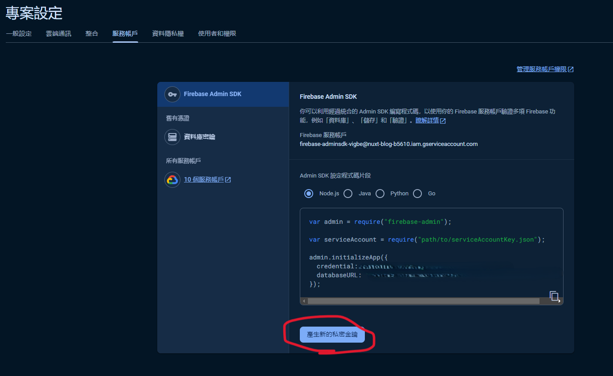Select Firebase Admin SDK in the sidebar
613x376 pixels.
click(223, 94)
